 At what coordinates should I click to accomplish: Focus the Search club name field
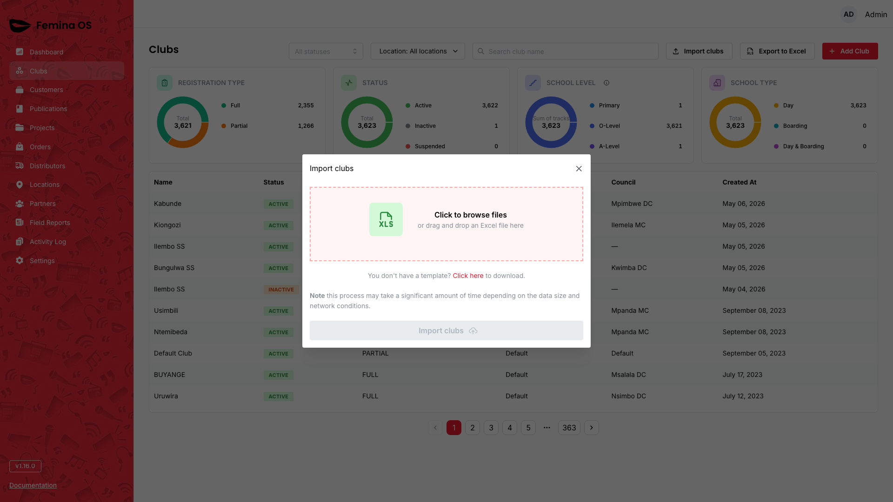pos(565,51)
